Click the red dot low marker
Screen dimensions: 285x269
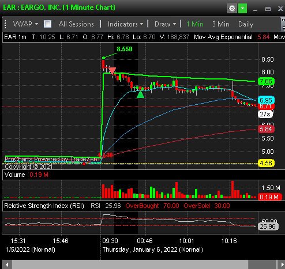(84, 164)
